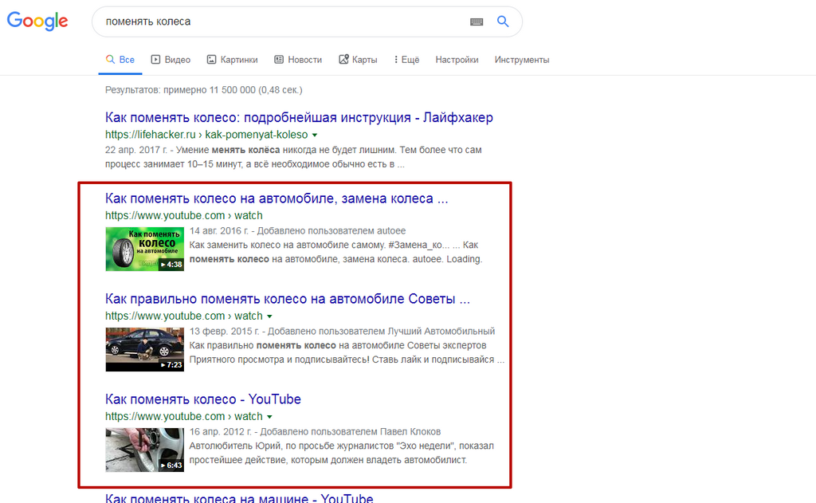This screenshot has width=816, height=503.
Task: Open Инструменты search tools
Action: (522, 60)
